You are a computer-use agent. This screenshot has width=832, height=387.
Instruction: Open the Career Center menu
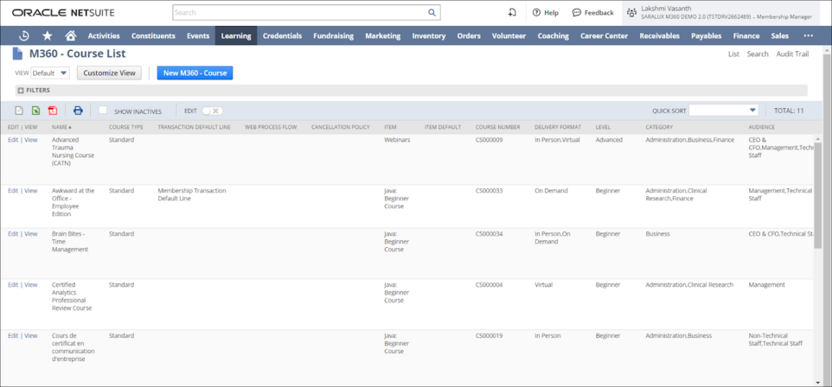[604, 35]
